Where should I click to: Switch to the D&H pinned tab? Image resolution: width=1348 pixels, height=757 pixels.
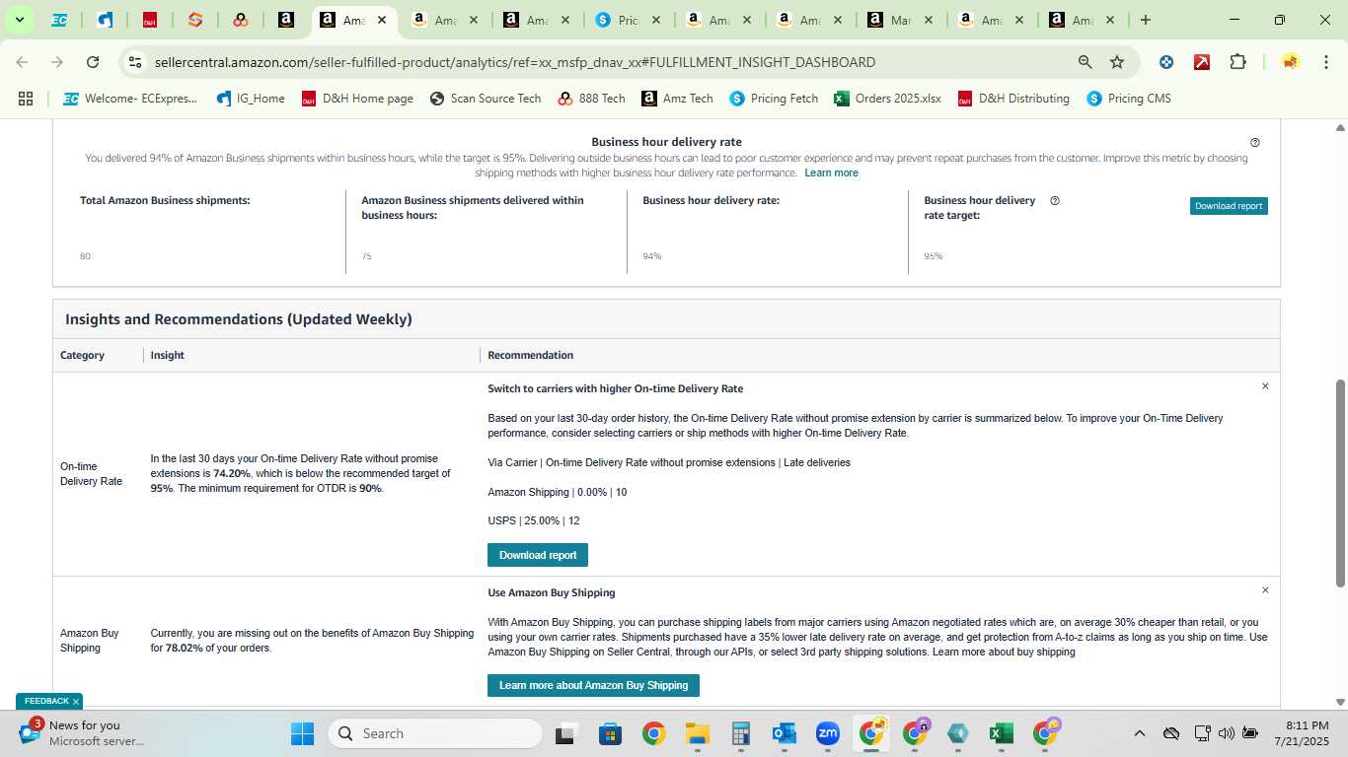click(150, 20)
